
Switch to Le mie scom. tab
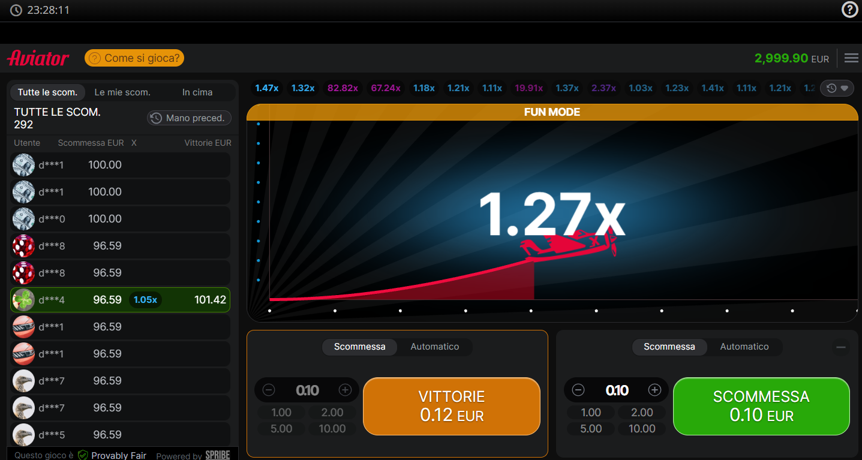click(122, 92)
